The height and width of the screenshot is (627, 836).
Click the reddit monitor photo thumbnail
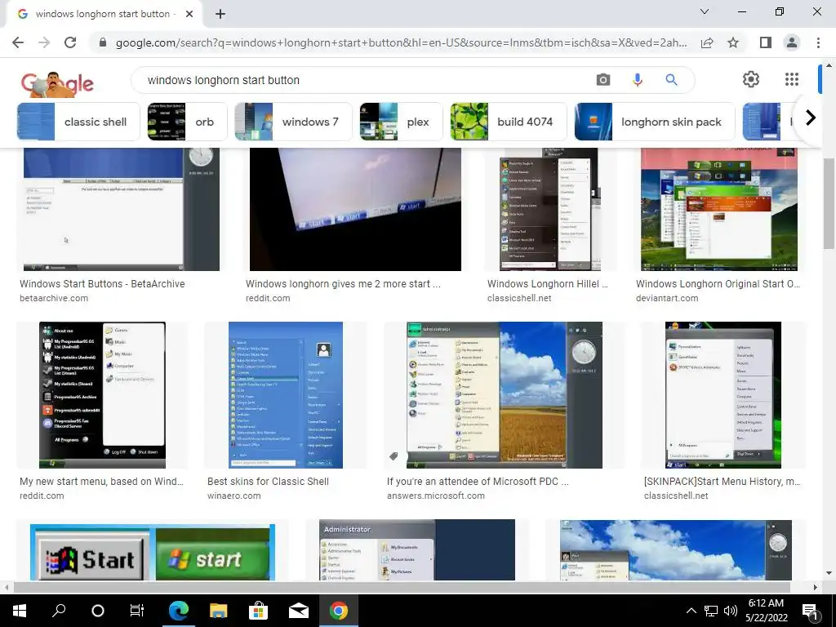(355, 210)
